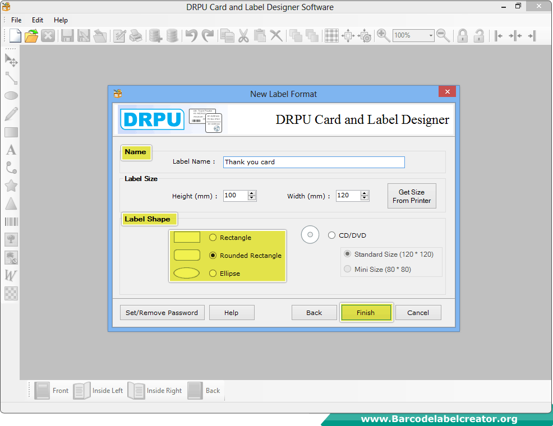Click the Label Name text field

click(x=314, y=162)
